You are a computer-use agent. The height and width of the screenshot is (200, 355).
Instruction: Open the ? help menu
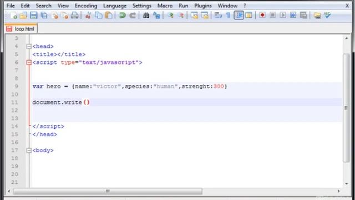coord(245,6)
